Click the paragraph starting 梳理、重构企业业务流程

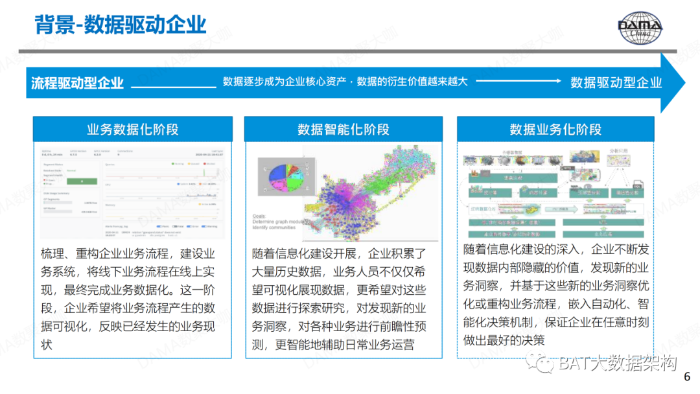128,299
